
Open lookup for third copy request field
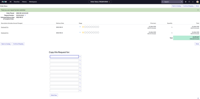click(x=80, y=64)
